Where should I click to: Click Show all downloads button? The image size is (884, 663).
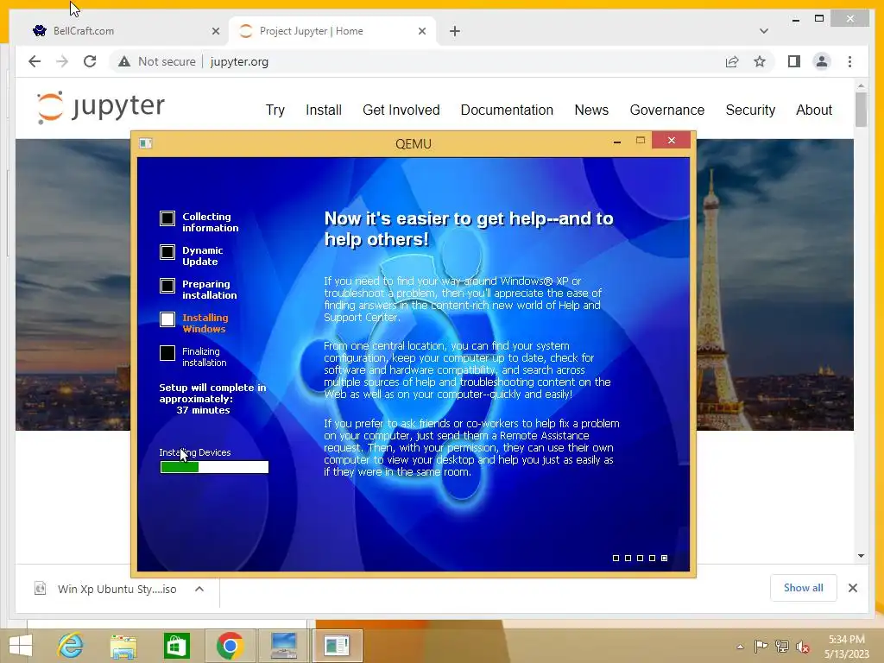pyautogui.click(x=804, y=588)
